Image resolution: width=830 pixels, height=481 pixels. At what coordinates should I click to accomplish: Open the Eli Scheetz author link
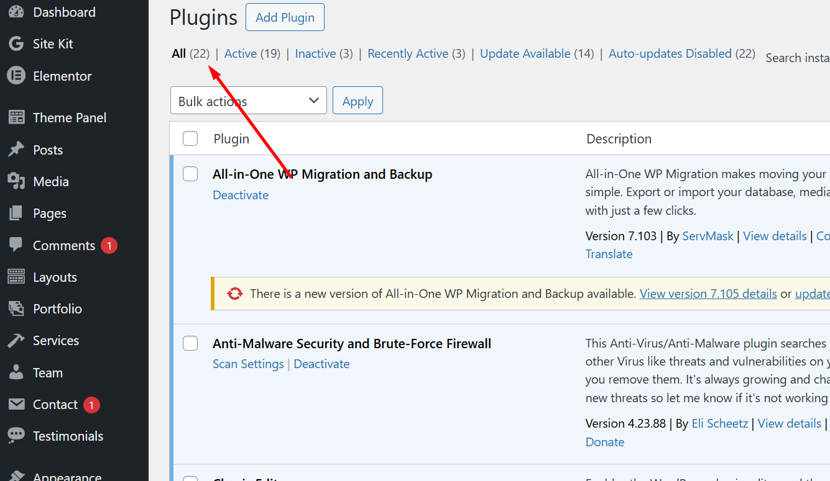(x=720, y=423)
